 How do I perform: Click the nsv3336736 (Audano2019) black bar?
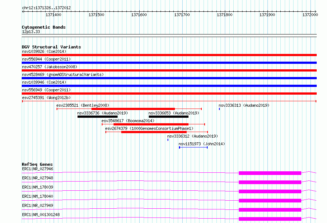tap(97, 117)
